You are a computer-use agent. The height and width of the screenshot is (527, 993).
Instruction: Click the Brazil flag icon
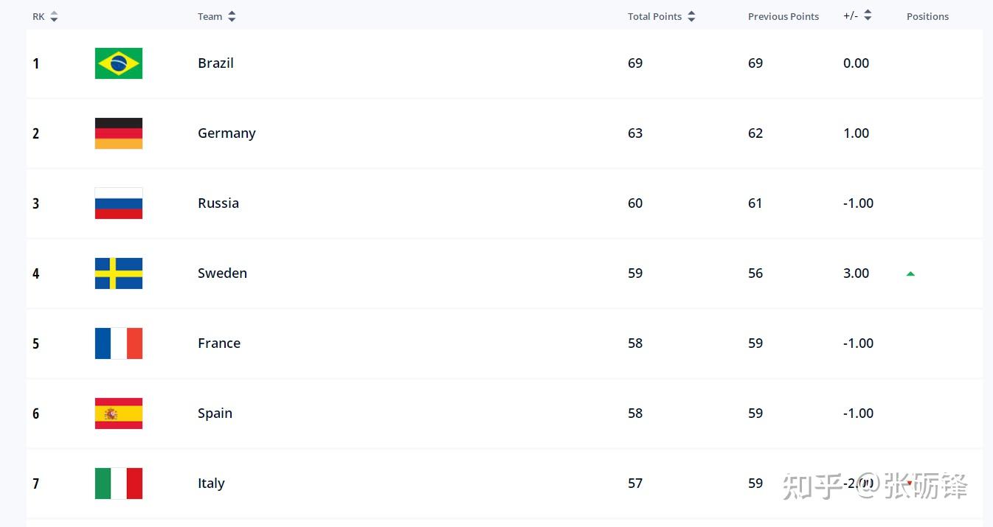click(x=118, y=63)
